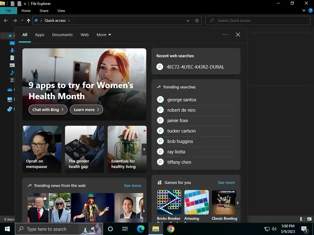See more trending news from the web

coord(132,186)
